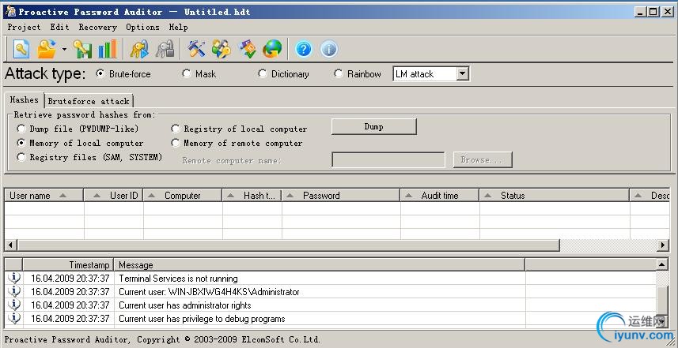Open the Options menu

[142, 27]
